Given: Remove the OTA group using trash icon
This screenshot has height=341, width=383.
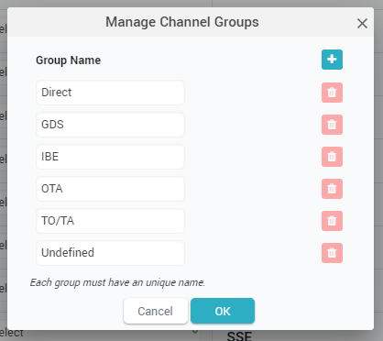Looking at the screenshot, I should 332,189.
